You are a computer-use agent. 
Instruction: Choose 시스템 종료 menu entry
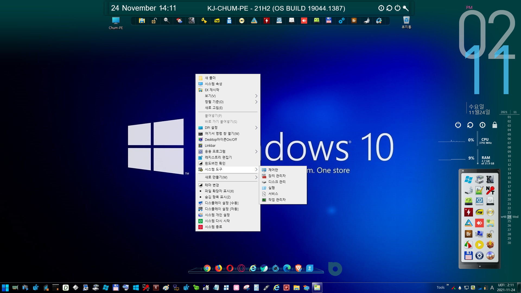tap(228, 227)
